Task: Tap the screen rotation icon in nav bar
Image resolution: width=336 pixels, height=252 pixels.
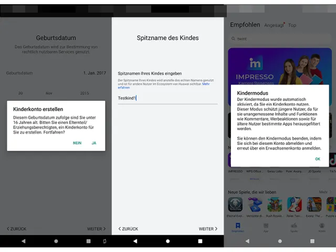Action: coord(104,241)
